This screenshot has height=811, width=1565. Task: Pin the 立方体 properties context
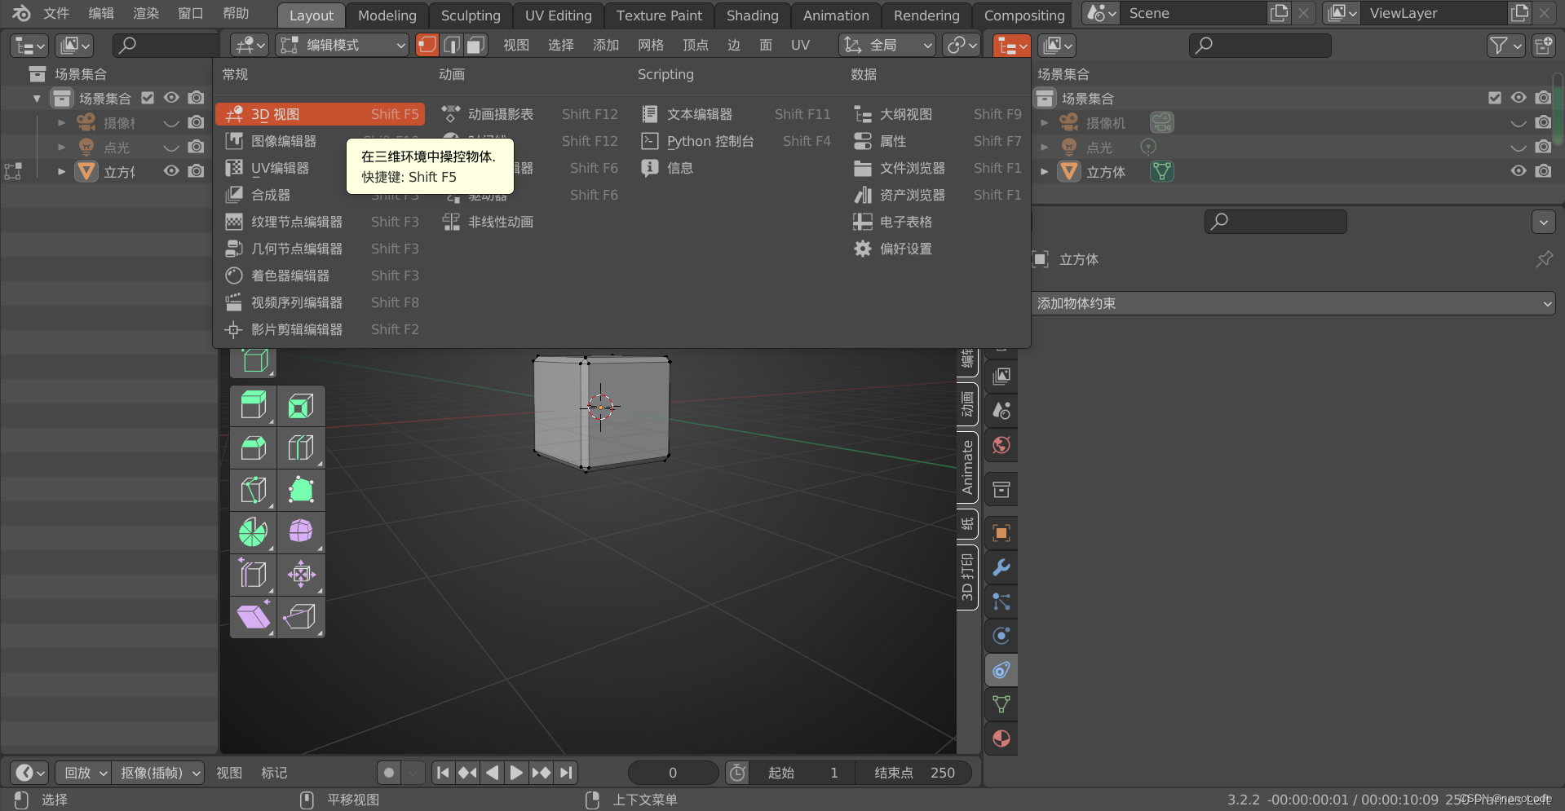click(1544, 259)
